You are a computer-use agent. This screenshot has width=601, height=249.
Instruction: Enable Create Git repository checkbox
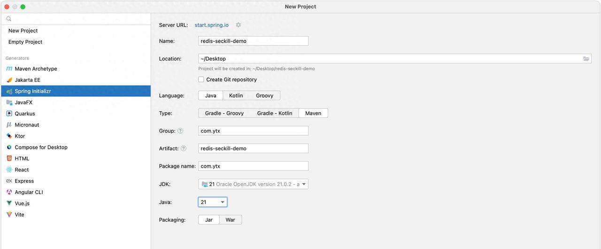tap(201, 80)
